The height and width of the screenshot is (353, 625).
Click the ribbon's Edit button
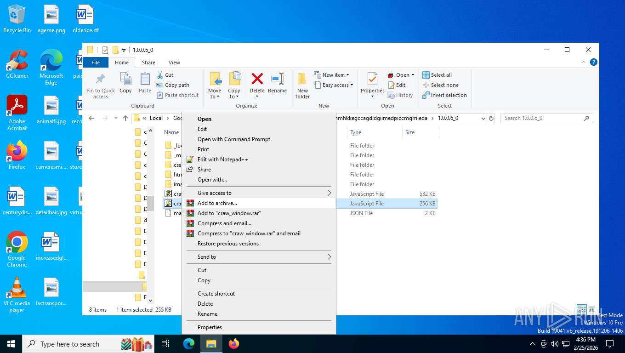coord(397,85)
